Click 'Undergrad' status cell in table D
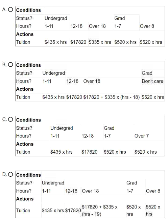 [53, 183]
